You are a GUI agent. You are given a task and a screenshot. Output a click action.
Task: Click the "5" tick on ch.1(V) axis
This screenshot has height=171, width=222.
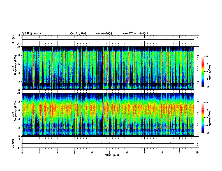pyautogui.click(x=19, y=35)
